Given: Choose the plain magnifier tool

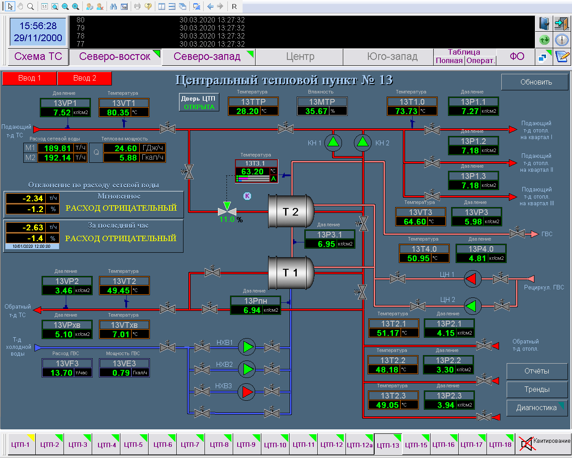Looking at the screenshot, I should [30, 6].
